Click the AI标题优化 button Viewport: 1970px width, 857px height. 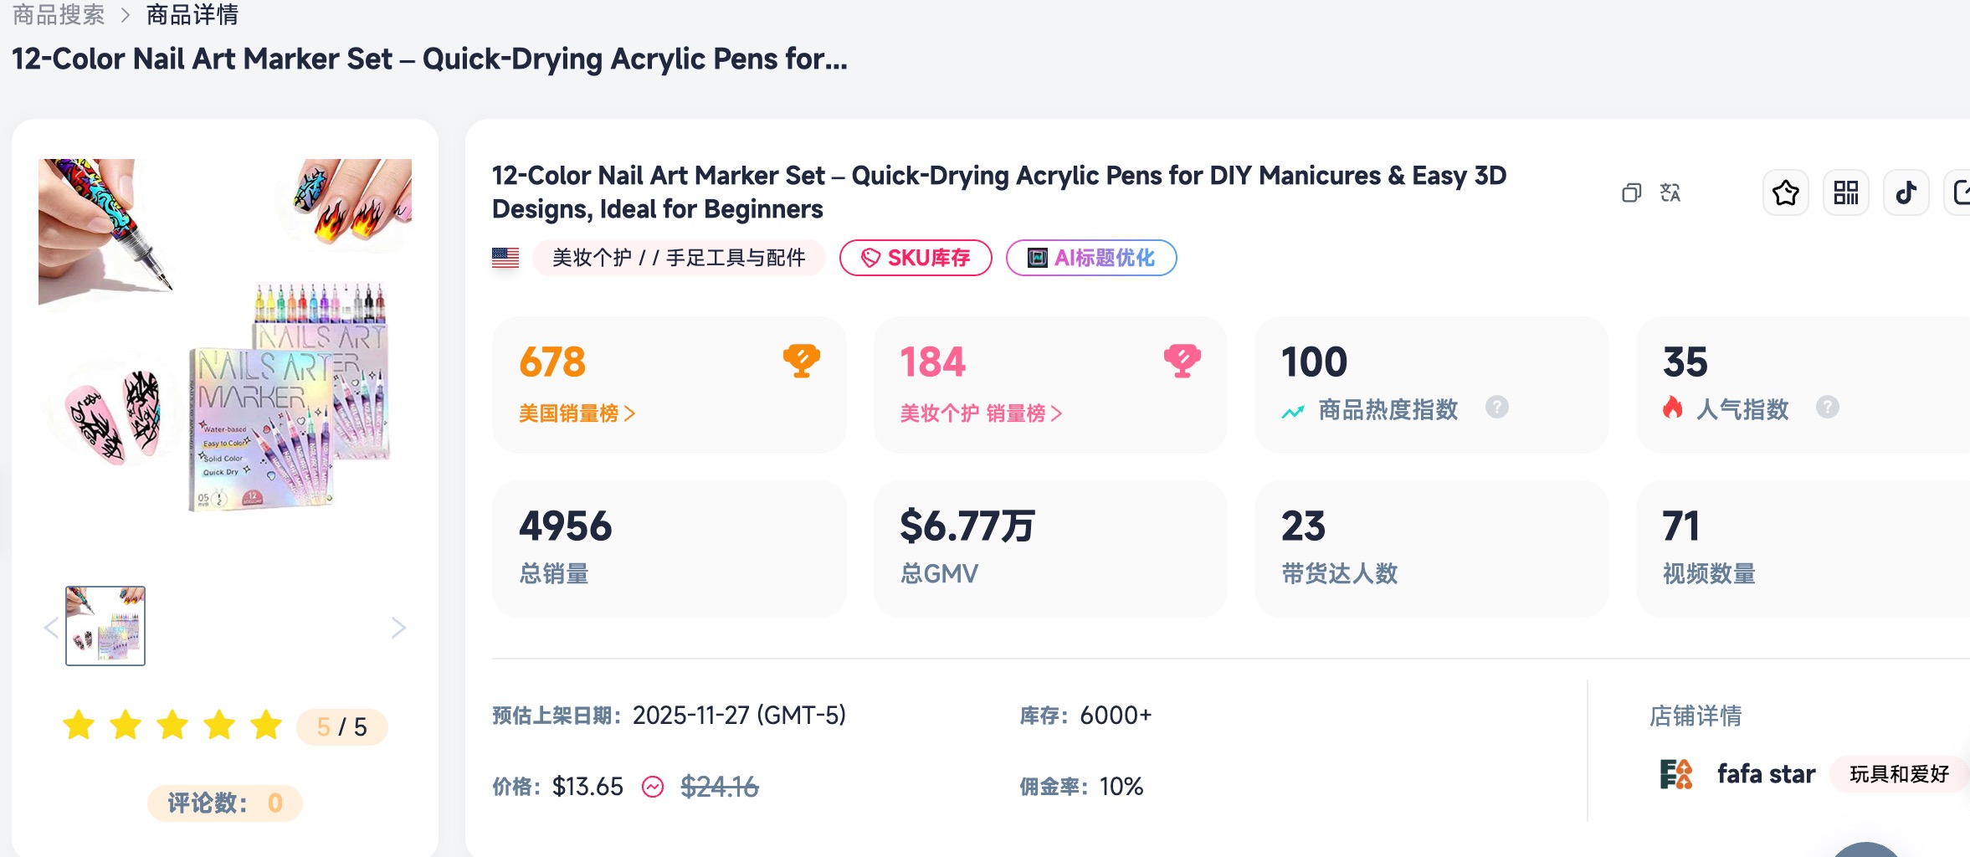pos(1090,258)
